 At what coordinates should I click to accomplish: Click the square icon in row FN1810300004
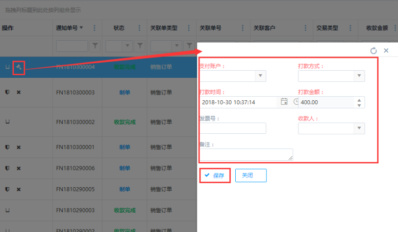7,67
